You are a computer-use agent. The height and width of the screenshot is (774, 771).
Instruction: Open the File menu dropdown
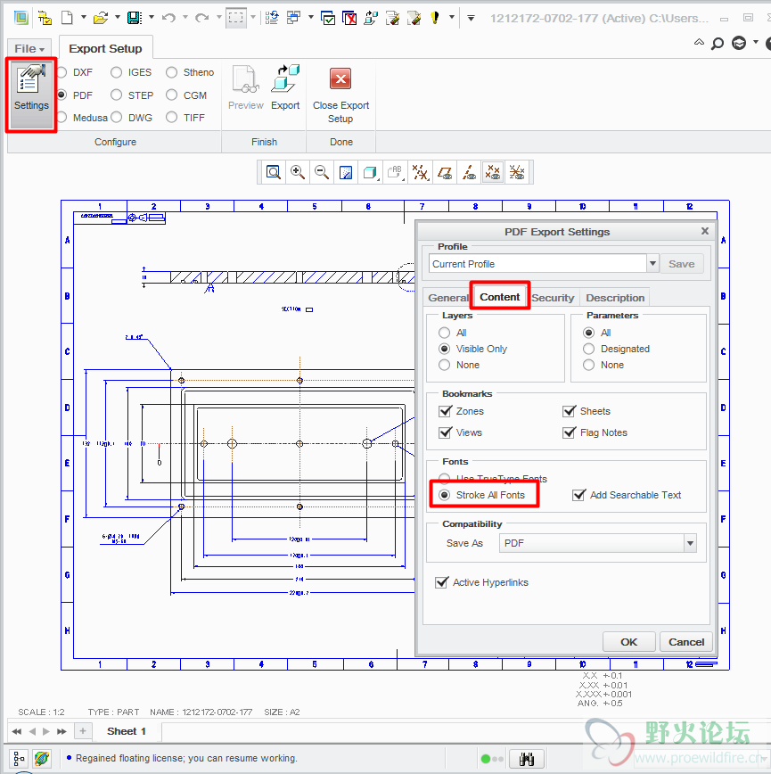coord(29,49)
